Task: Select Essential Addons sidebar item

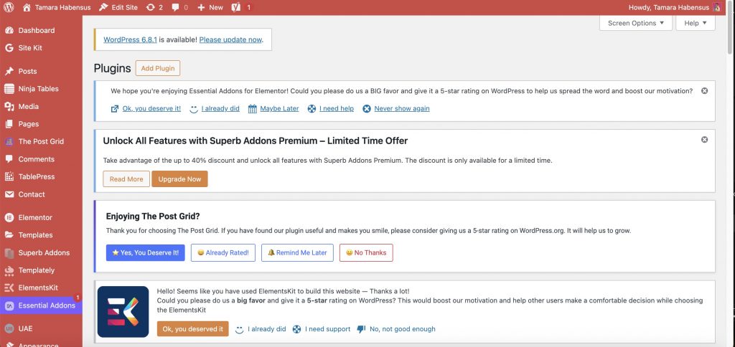Action: point(47,305)
